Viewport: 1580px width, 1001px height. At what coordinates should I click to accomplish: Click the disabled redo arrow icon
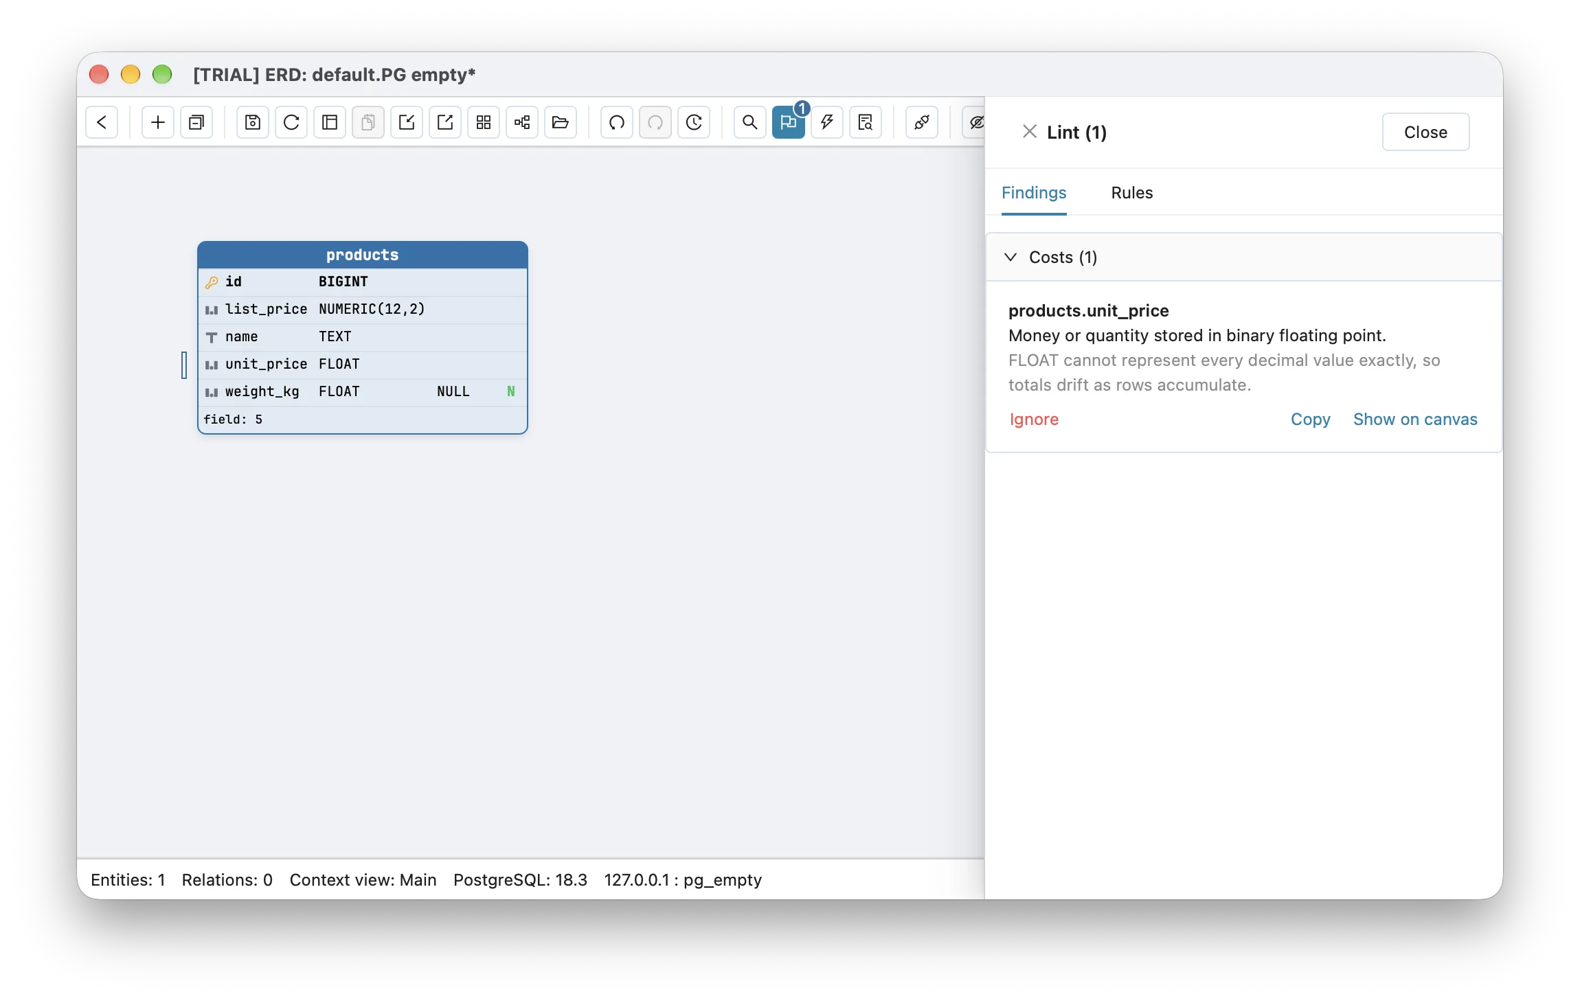click(655, 122)
